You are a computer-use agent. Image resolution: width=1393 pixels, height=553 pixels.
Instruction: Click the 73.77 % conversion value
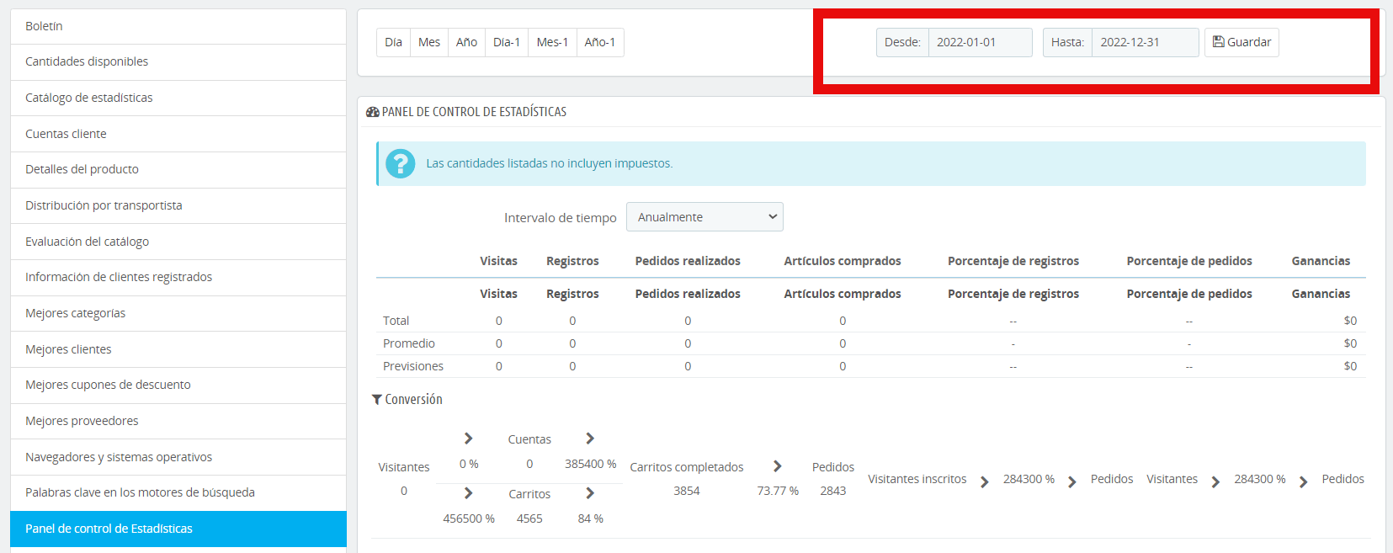click(778, 491)
